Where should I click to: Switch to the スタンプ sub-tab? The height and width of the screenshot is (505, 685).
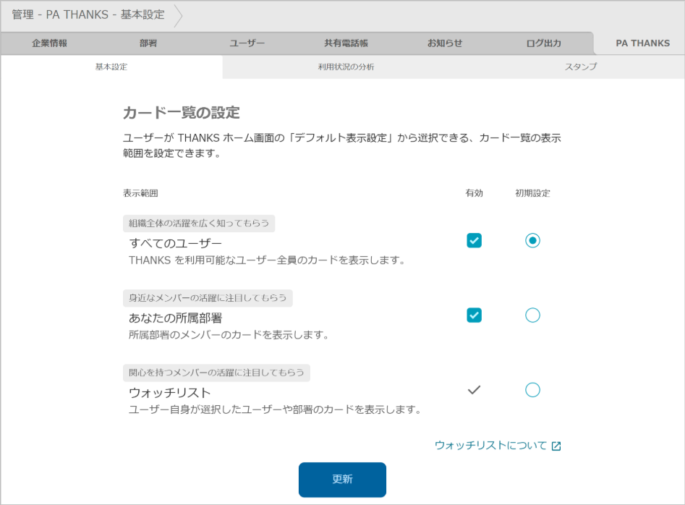pyautogui.click(x=581, y=67)
